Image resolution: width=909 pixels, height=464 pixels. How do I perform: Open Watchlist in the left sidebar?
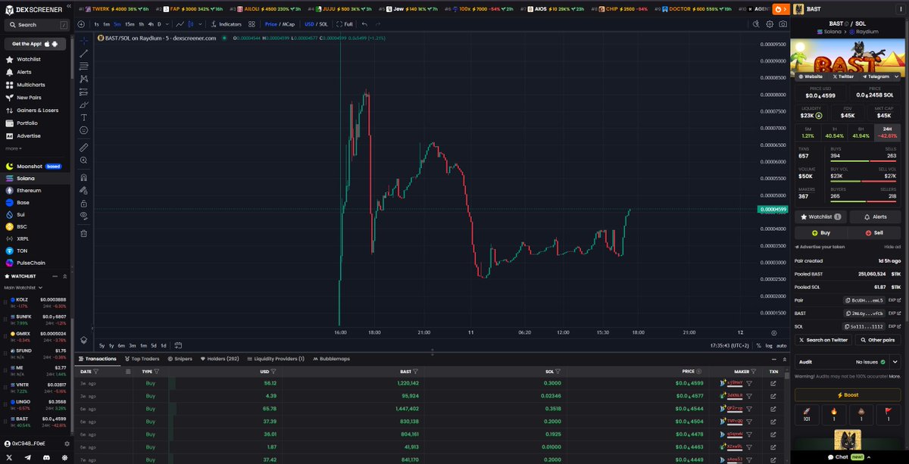29,59
